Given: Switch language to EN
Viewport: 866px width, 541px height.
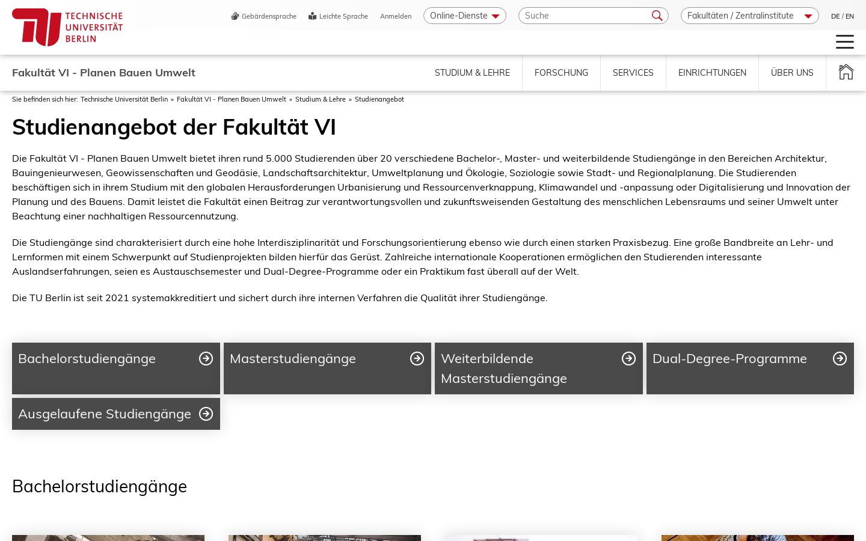Looking at the screenshot, I should click(850, 16).
